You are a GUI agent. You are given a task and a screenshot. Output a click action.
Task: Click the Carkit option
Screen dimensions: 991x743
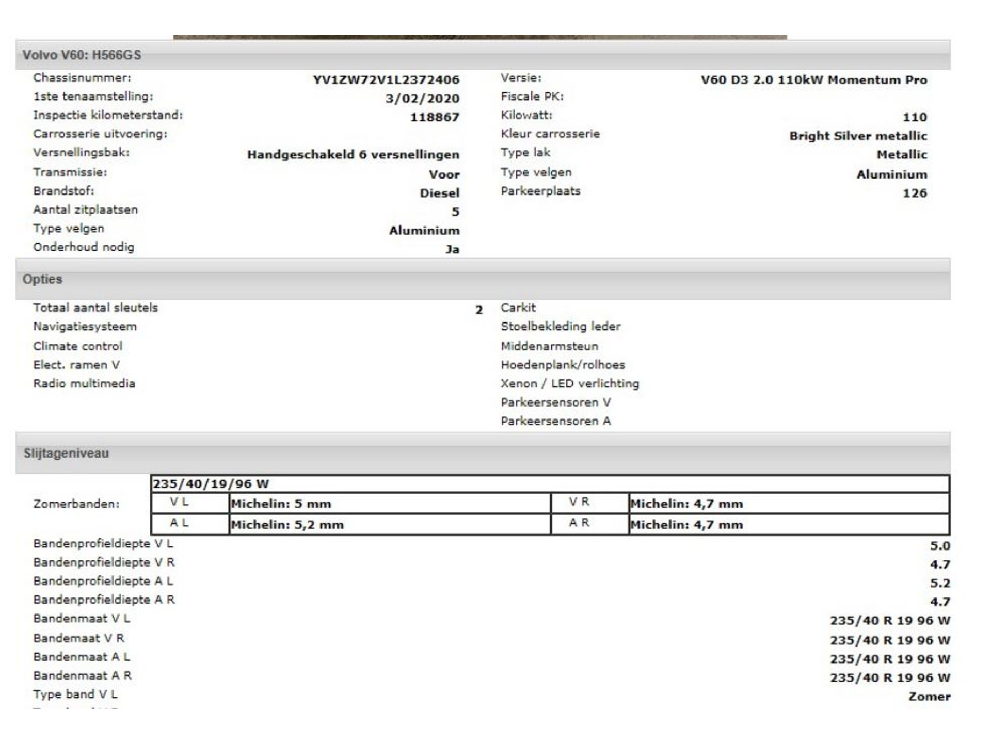click(518, 308)
